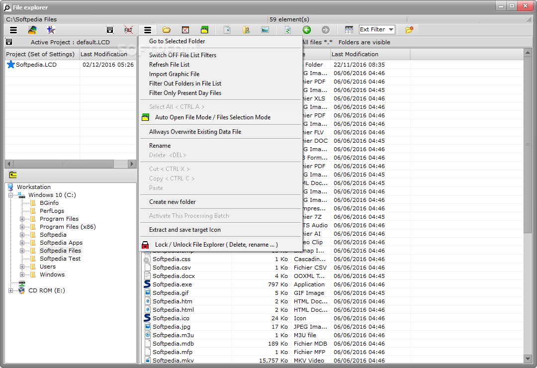Select the Softpedia.m3u file

pos(173,335)
